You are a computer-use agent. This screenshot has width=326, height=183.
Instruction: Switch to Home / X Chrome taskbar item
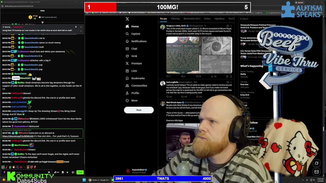[x=99, y=180]
